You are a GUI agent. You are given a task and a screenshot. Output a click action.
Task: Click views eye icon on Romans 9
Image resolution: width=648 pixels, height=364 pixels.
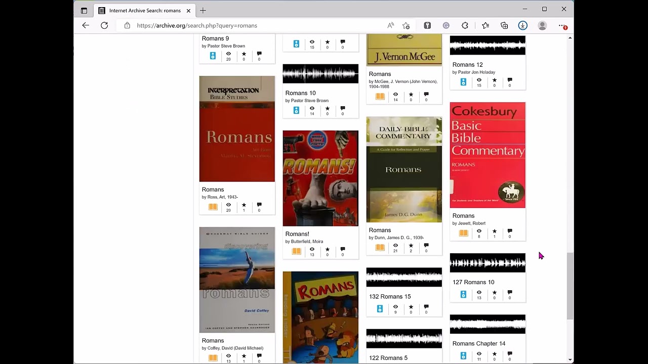pyautogui.click(x=228, y=54)
